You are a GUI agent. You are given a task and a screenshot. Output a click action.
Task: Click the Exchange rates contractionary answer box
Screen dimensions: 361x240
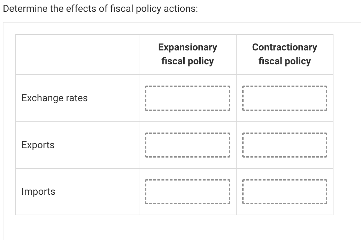[284, 98]
